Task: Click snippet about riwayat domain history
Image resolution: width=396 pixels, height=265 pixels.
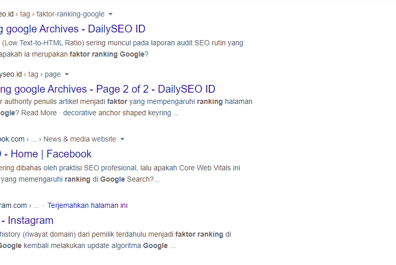Action: (115, 235)
